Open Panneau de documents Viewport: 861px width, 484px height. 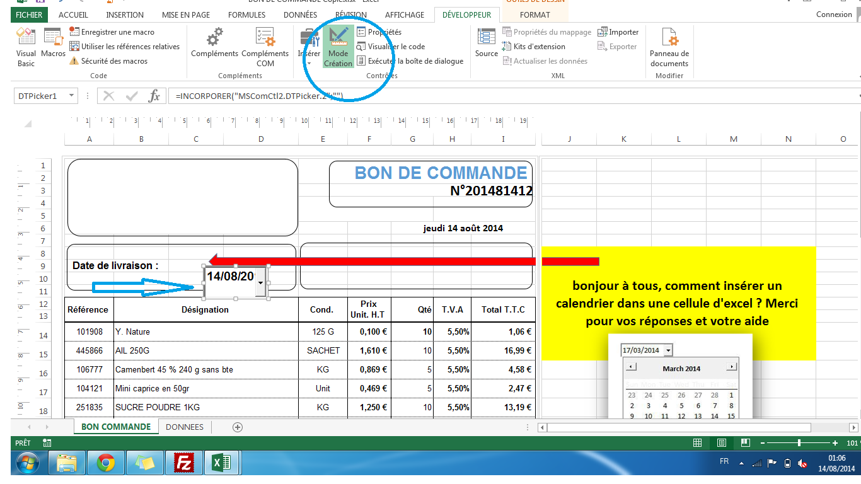(669, 47)
